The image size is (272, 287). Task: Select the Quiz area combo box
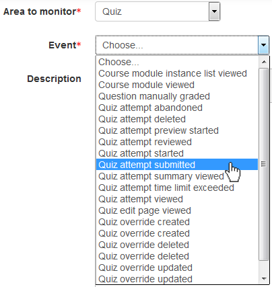coord(158,11)
